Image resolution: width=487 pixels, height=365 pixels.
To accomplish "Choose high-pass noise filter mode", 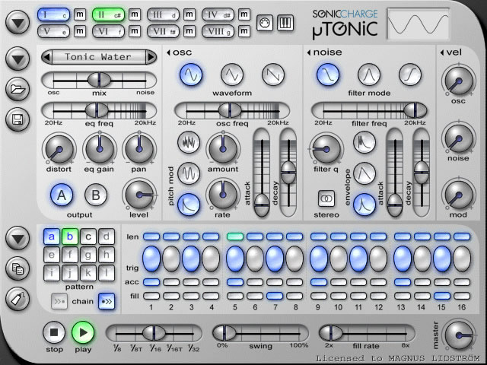I will pos(410,75).
